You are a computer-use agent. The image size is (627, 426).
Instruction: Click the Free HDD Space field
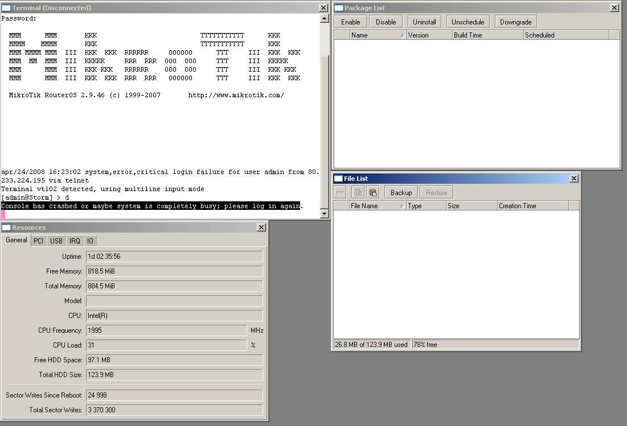point(174,359)
